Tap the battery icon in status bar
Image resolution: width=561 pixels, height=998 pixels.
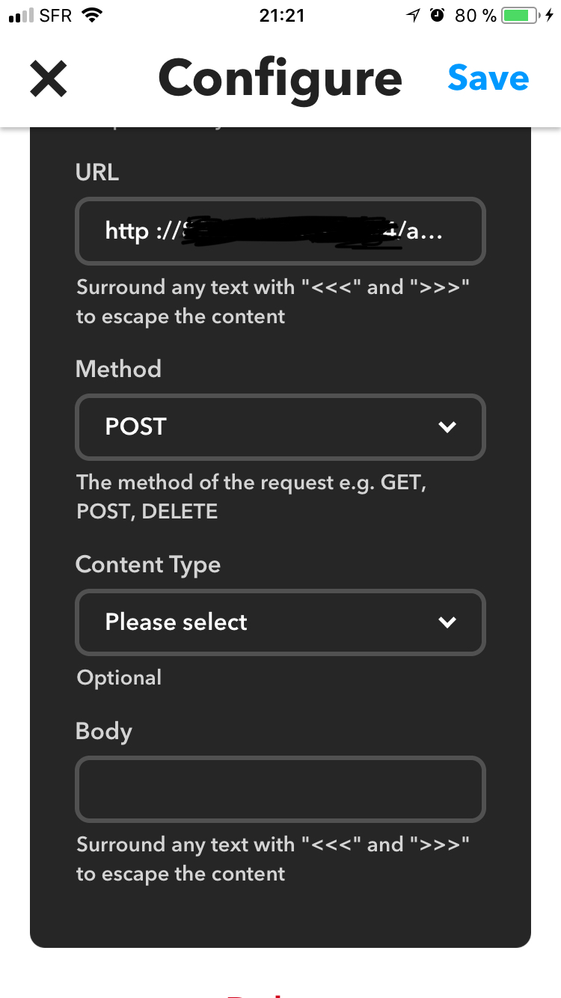[x=520, y=15]
